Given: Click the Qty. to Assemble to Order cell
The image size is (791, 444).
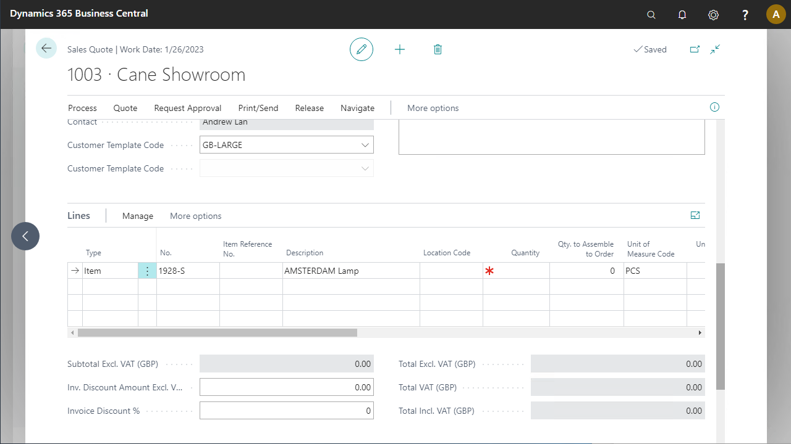Looking at the screenshot, I should coord(586,271).
